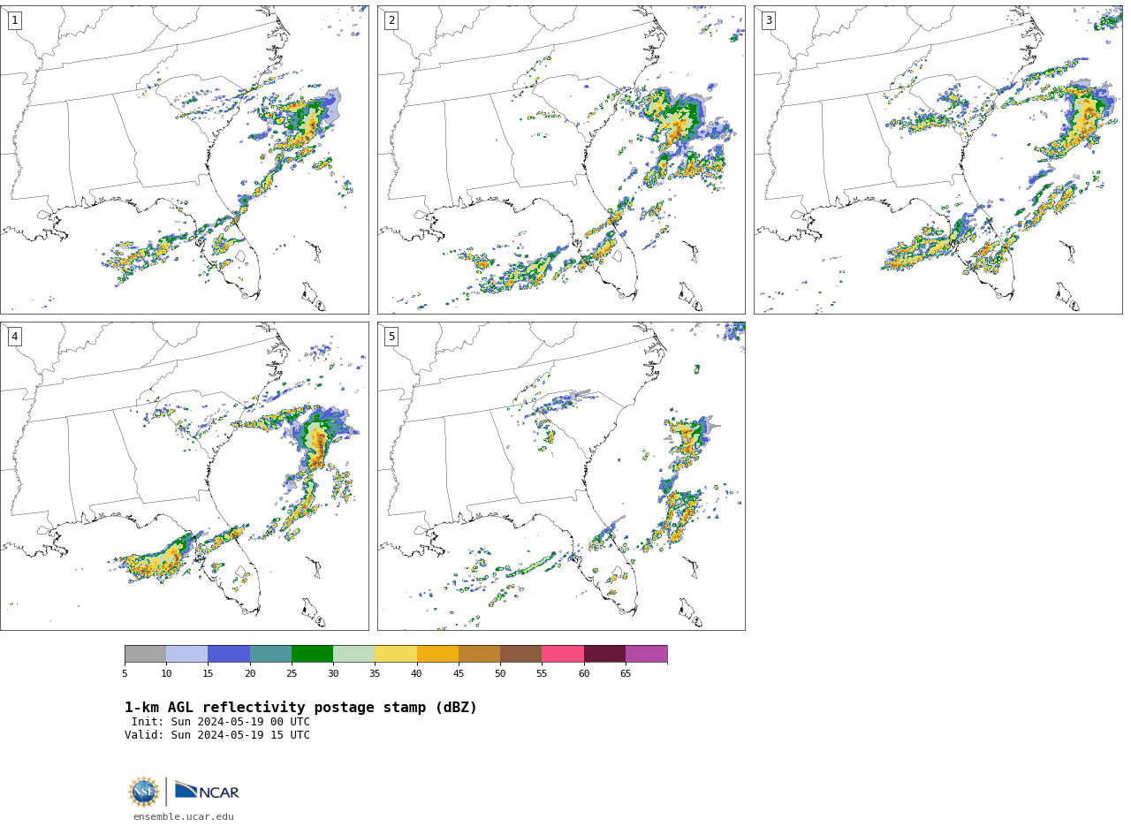
Task: Open ensemble member 1 reflectivity map
Action: (184, 160)
